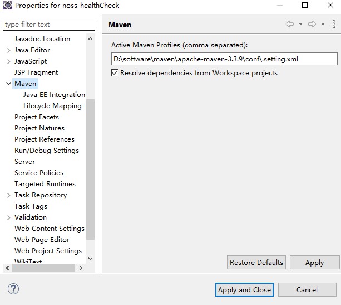Click the forward navigation arrow icon

coord(312,24)
